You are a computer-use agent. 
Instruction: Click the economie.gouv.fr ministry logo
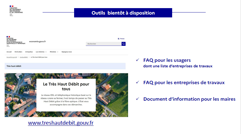click(x=15, y=41)
